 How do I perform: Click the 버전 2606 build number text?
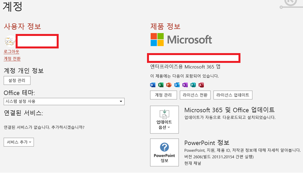click(219, 157)
